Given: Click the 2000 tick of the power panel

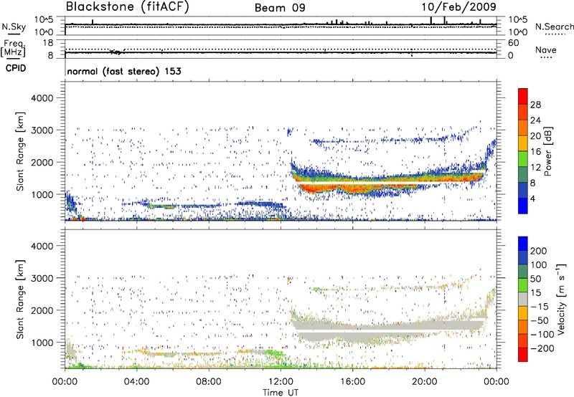Looking at the screenshot, I should click(42, 162).
